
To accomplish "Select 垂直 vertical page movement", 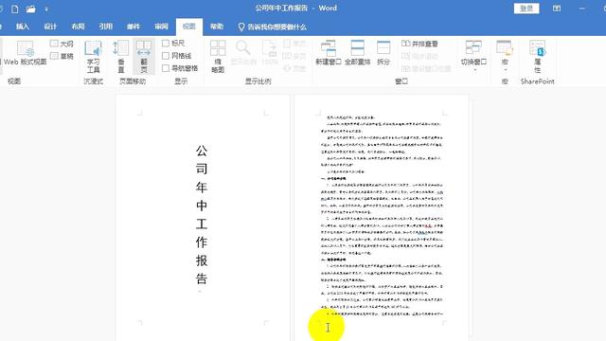I will [121, 57].
